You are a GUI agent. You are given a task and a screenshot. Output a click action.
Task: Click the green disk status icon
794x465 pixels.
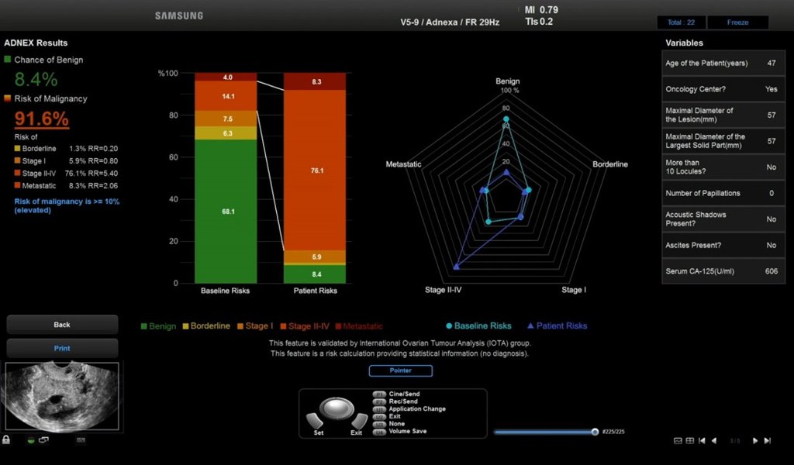tap(31, 440)
